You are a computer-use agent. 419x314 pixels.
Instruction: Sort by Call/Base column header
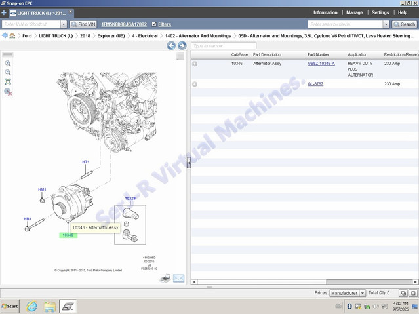[239, 55]
